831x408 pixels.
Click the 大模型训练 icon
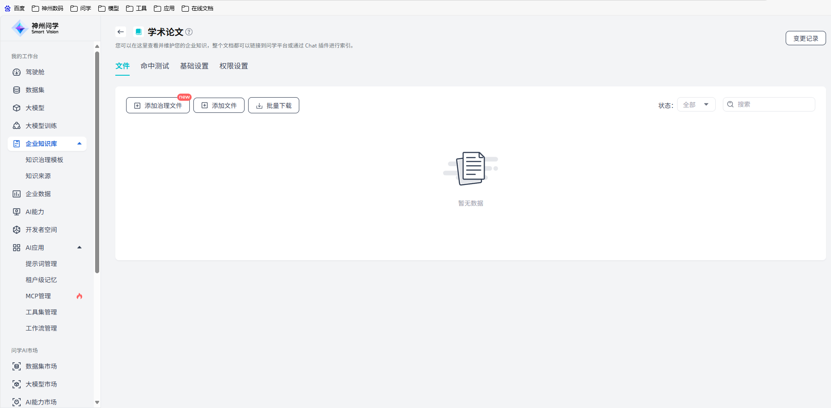pyautogui.click(x=17, y=126)
